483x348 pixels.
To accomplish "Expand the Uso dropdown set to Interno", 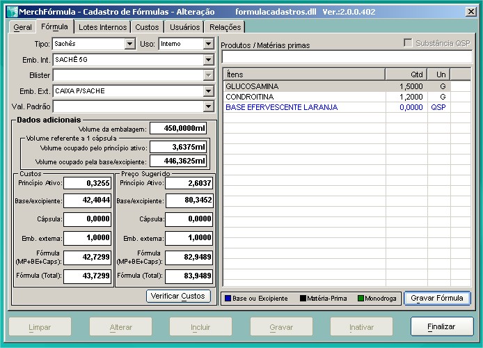I will coord(208,44).
